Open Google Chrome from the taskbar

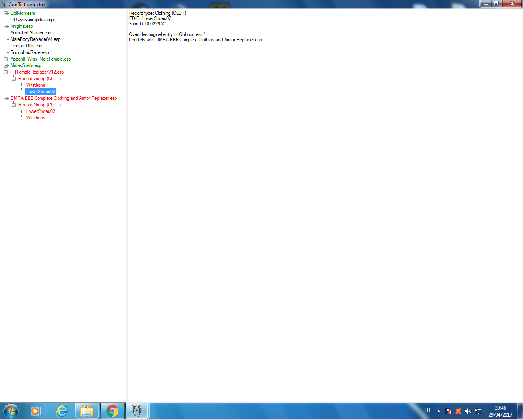click(112, 411)
